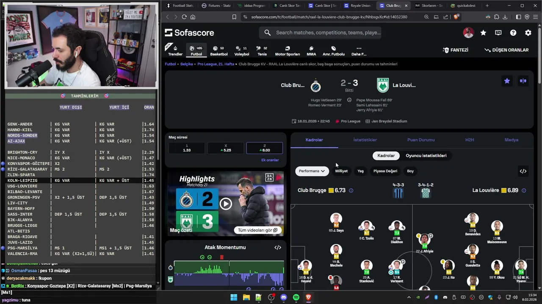Screen dimensions: 542x304
Task: Open Atak Momentumu embed code icon
Action: coord(278,247)
